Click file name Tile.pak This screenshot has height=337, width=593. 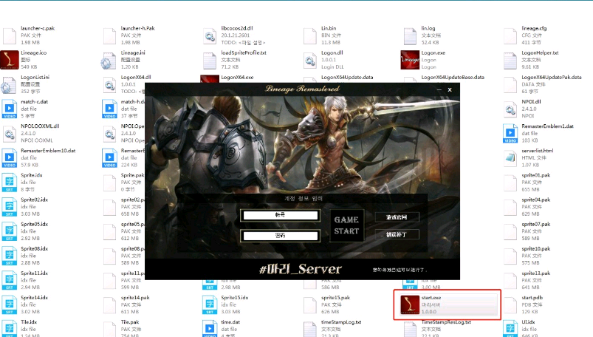[130, 322]
